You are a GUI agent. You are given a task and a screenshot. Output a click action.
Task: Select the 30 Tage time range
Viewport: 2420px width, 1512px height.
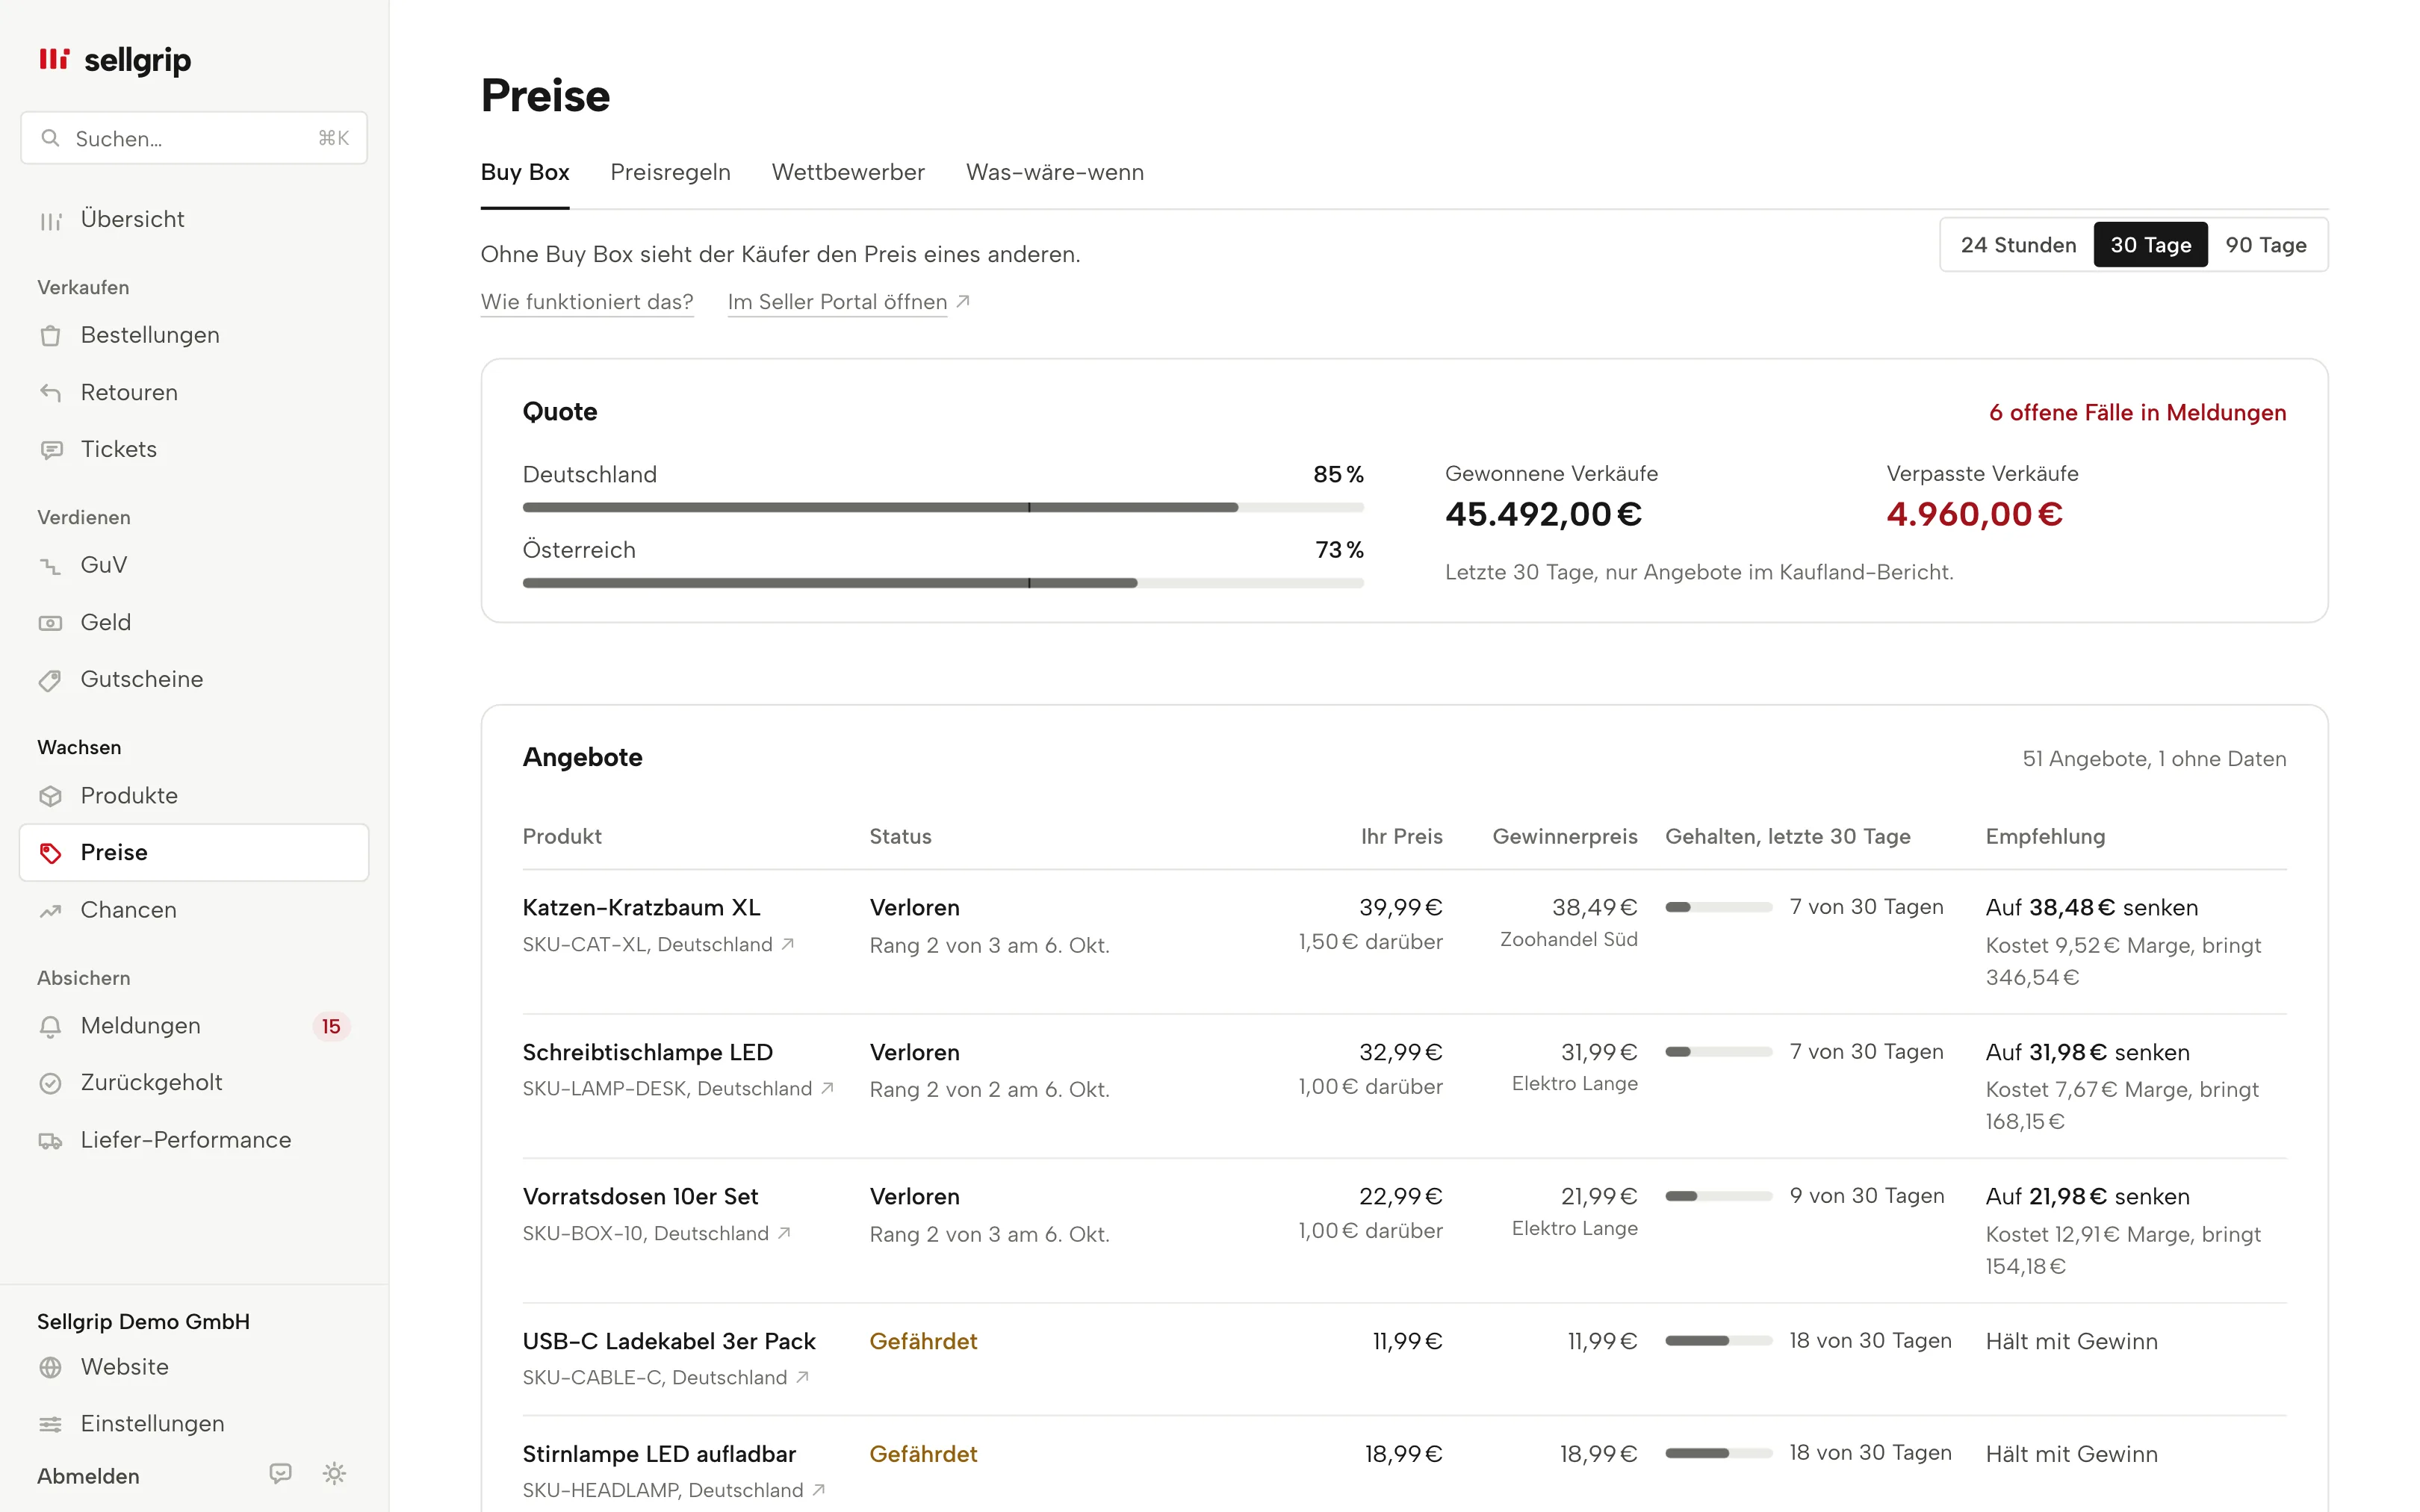pos(2151,245)
